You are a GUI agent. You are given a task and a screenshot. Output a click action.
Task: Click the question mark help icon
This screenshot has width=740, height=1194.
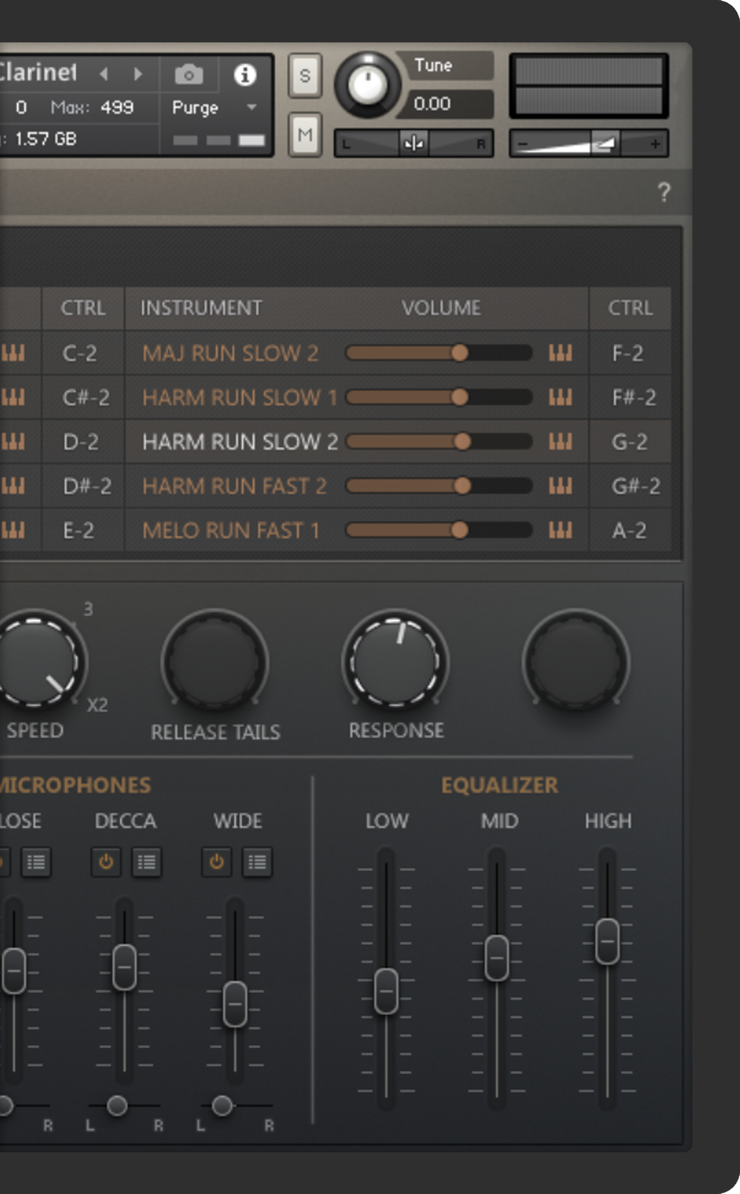point(664,192)
